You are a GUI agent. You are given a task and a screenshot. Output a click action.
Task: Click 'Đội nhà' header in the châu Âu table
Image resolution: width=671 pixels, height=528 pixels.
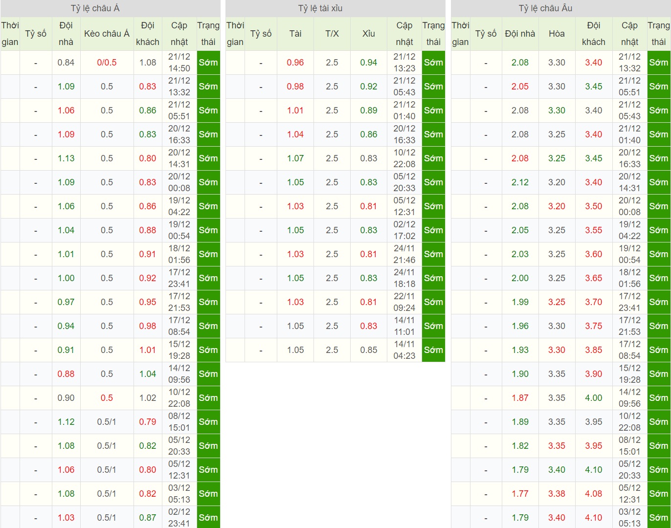pyautogui.click(x=520, y=34)
